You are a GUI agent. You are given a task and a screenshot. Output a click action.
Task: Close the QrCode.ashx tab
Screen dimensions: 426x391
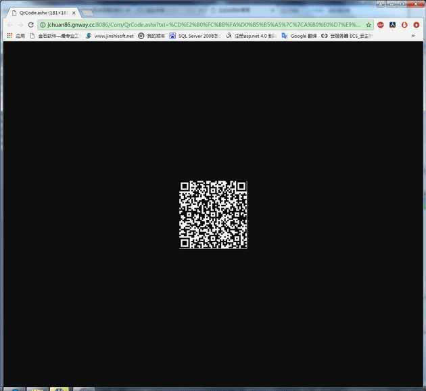tap(74, 12)
